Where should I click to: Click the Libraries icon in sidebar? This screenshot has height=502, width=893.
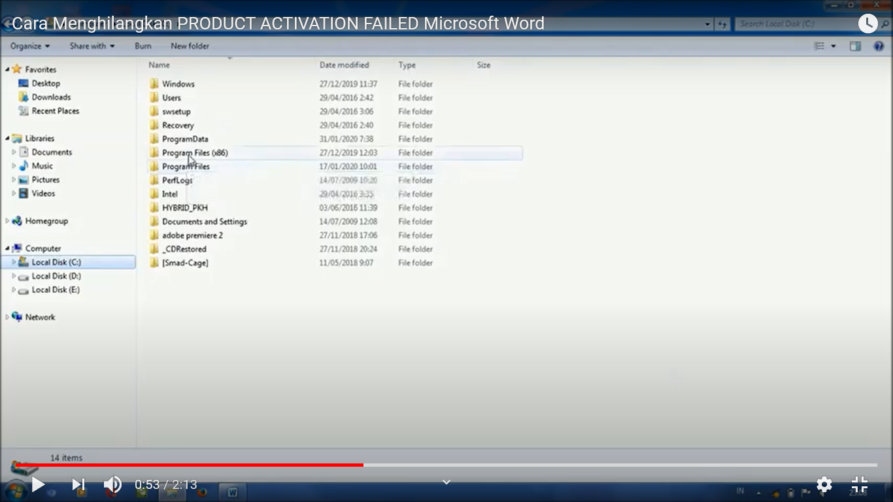17,139
